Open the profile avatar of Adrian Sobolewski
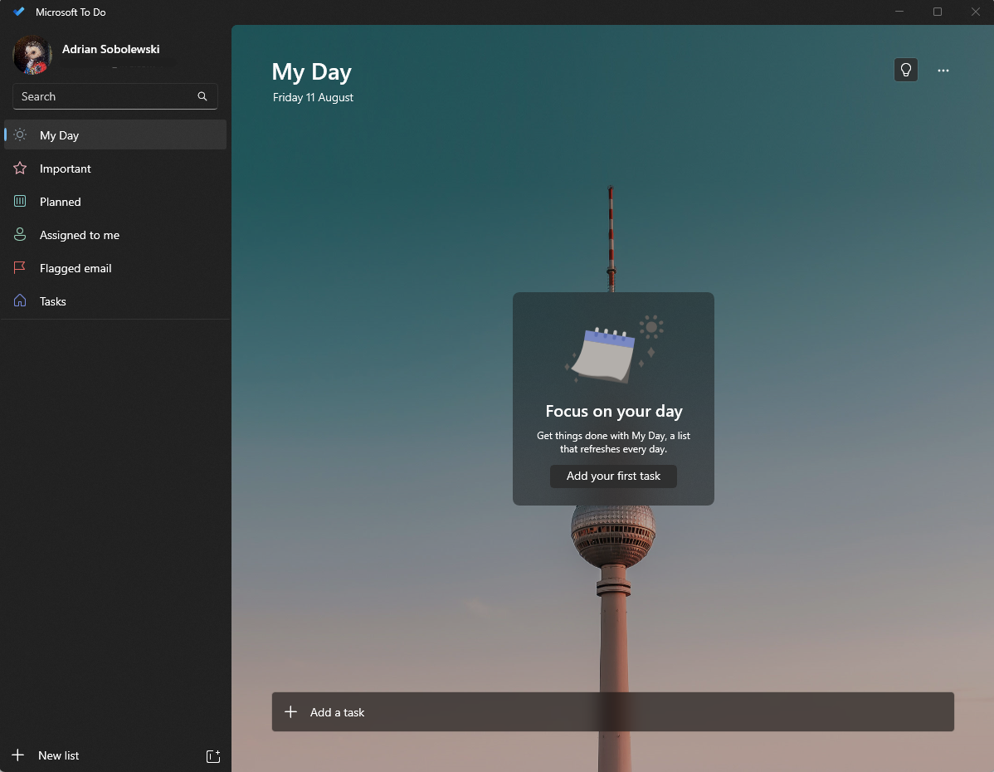This screenshot has height=772, width=994. [32, 55]
